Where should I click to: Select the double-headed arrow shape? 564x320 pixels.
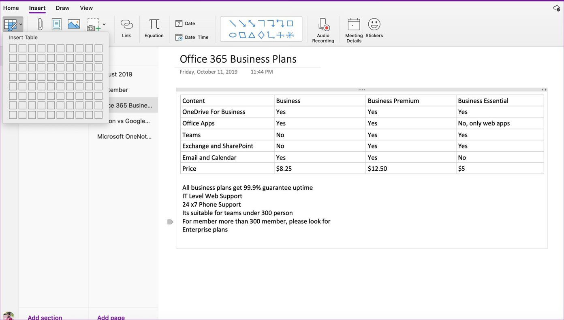252,23
